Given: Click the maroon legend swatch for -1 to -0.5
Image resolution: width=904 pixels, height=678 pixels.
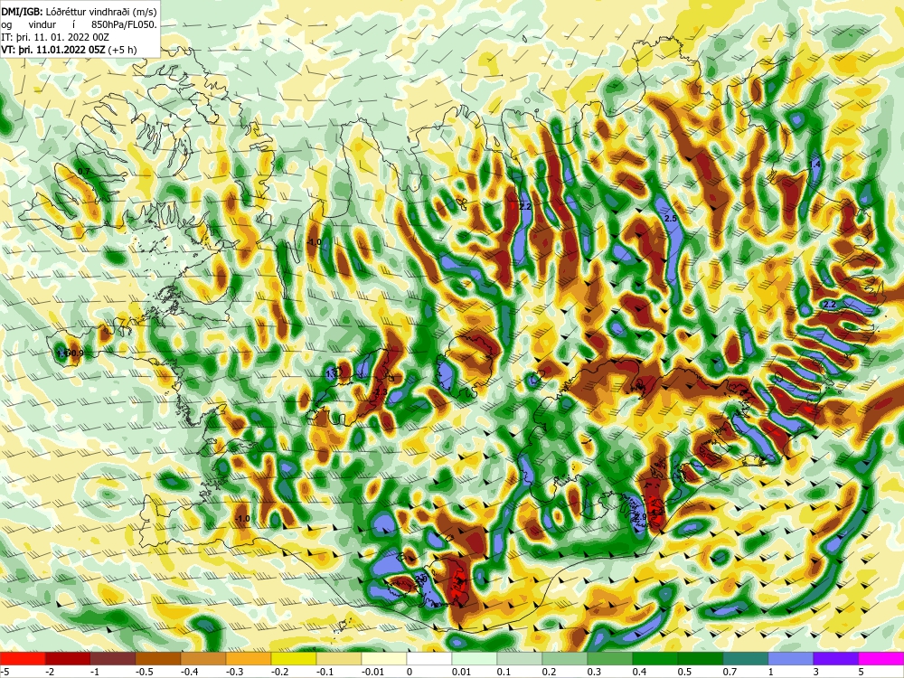Looking at the screenshot, I should (x=113, y=658).
